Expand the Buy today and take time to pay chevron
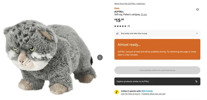 pos(197,34)
